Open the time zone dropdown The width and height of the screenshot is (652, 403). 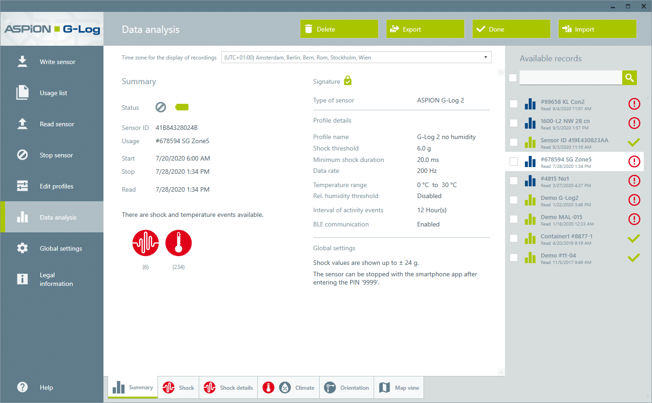point(356,57)
